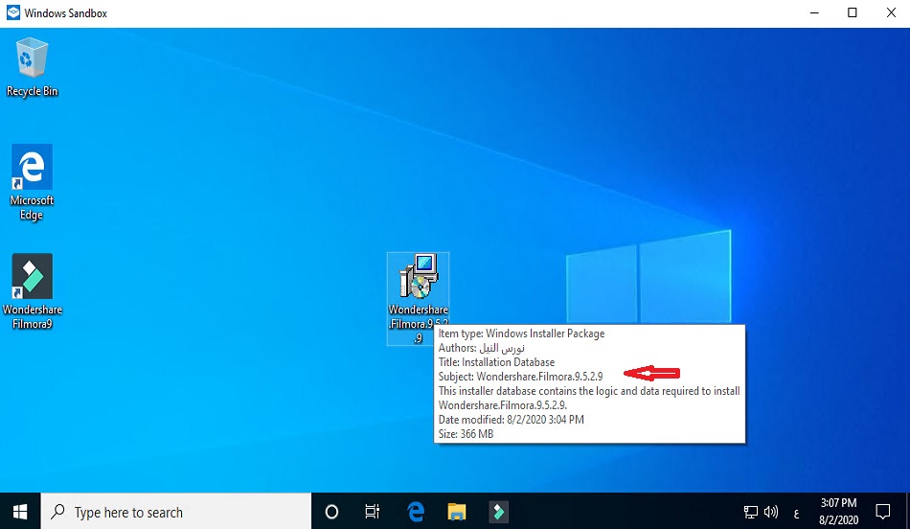Open the Action Center notifications icon
This screenshot has height=529, width=910.
(883, 512)
